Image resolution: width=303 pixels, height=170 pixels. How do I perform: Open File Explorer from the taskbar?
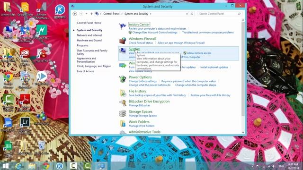pos(32,166)
